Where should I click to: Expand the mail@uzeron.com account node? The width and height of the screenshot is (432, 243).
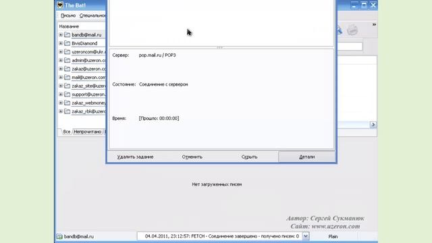[61, 77]
